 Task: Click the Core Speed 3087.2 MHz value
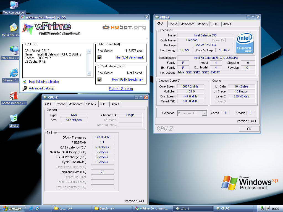(x=190, y=86)
